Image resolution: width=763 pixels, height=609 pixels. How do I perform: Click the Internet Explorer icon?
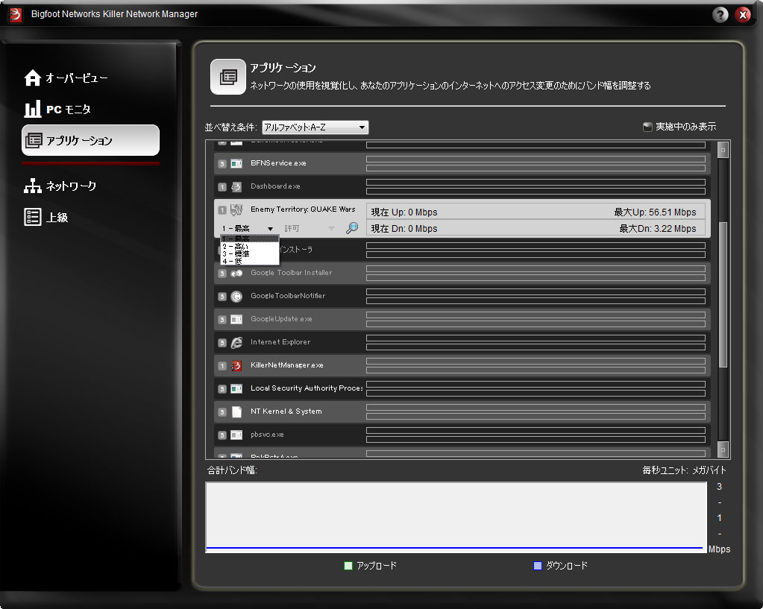(x=236, y=342)
